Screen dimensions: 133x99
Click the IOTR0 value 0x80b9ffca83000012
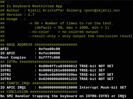pyautogui.click(x=58, y=66)
